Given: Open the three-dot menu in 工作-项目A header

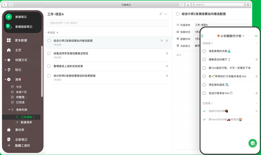Looking at the screenshot, I should point(166,14).
